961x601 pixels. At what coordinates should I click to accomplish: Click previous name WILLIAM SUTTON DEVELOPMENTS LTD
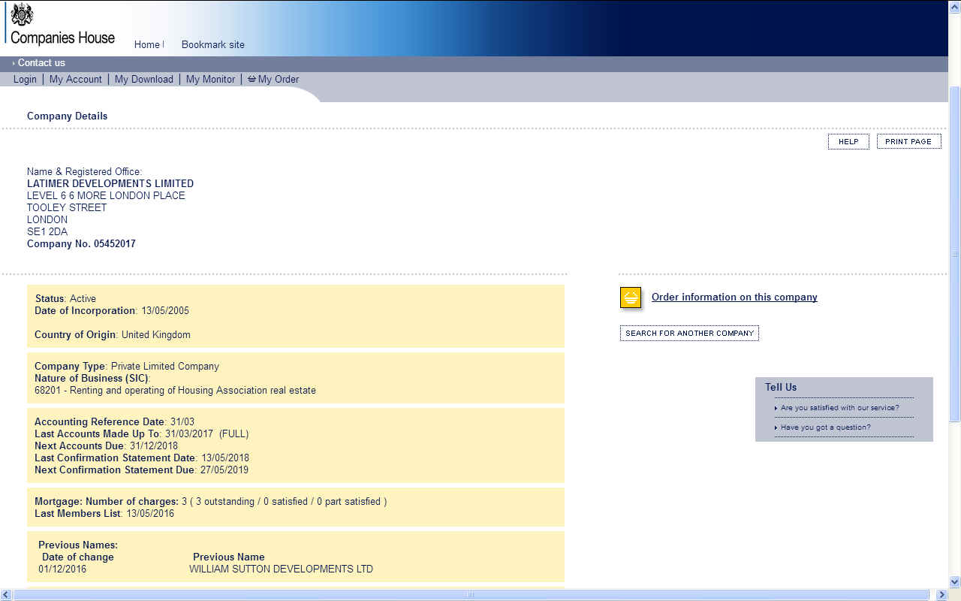point(281,569)
